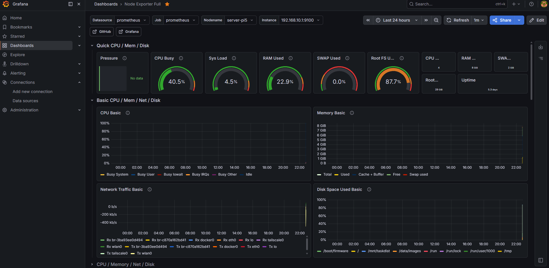The width and height of the screenshot is (549, 268).
Task: Show info for Disk Space Used Basic panel
Action: click(369, 189)
